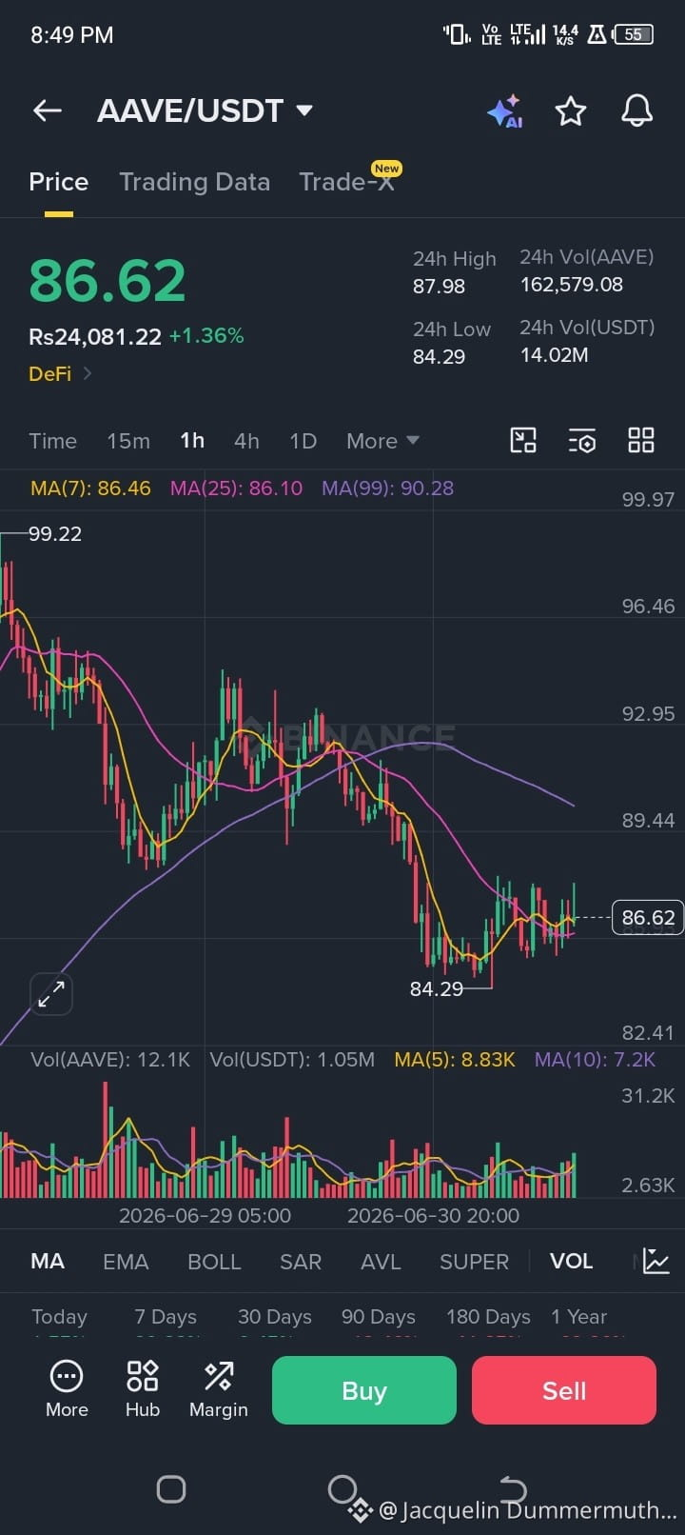This screenshot has width=685, height=1535.
Task: Select the Today performance period
Action: pos(59,1317)
